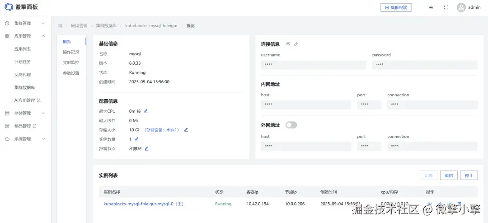Screen dimensions: 488x223
Task: Click the node IP 10.0.0.206
Action: click(x=295, y=204)
